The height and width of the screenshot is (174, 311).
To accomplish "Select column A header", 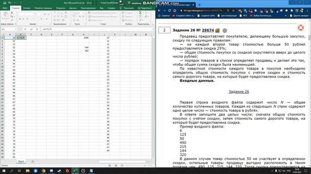I will tap(10, 34).
